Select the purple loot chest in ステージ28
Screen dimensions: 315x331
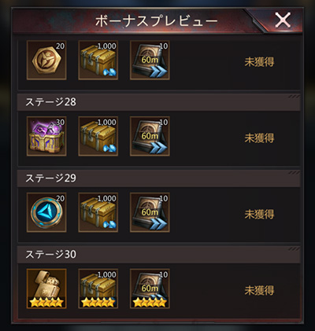click(x=46, y=136)
